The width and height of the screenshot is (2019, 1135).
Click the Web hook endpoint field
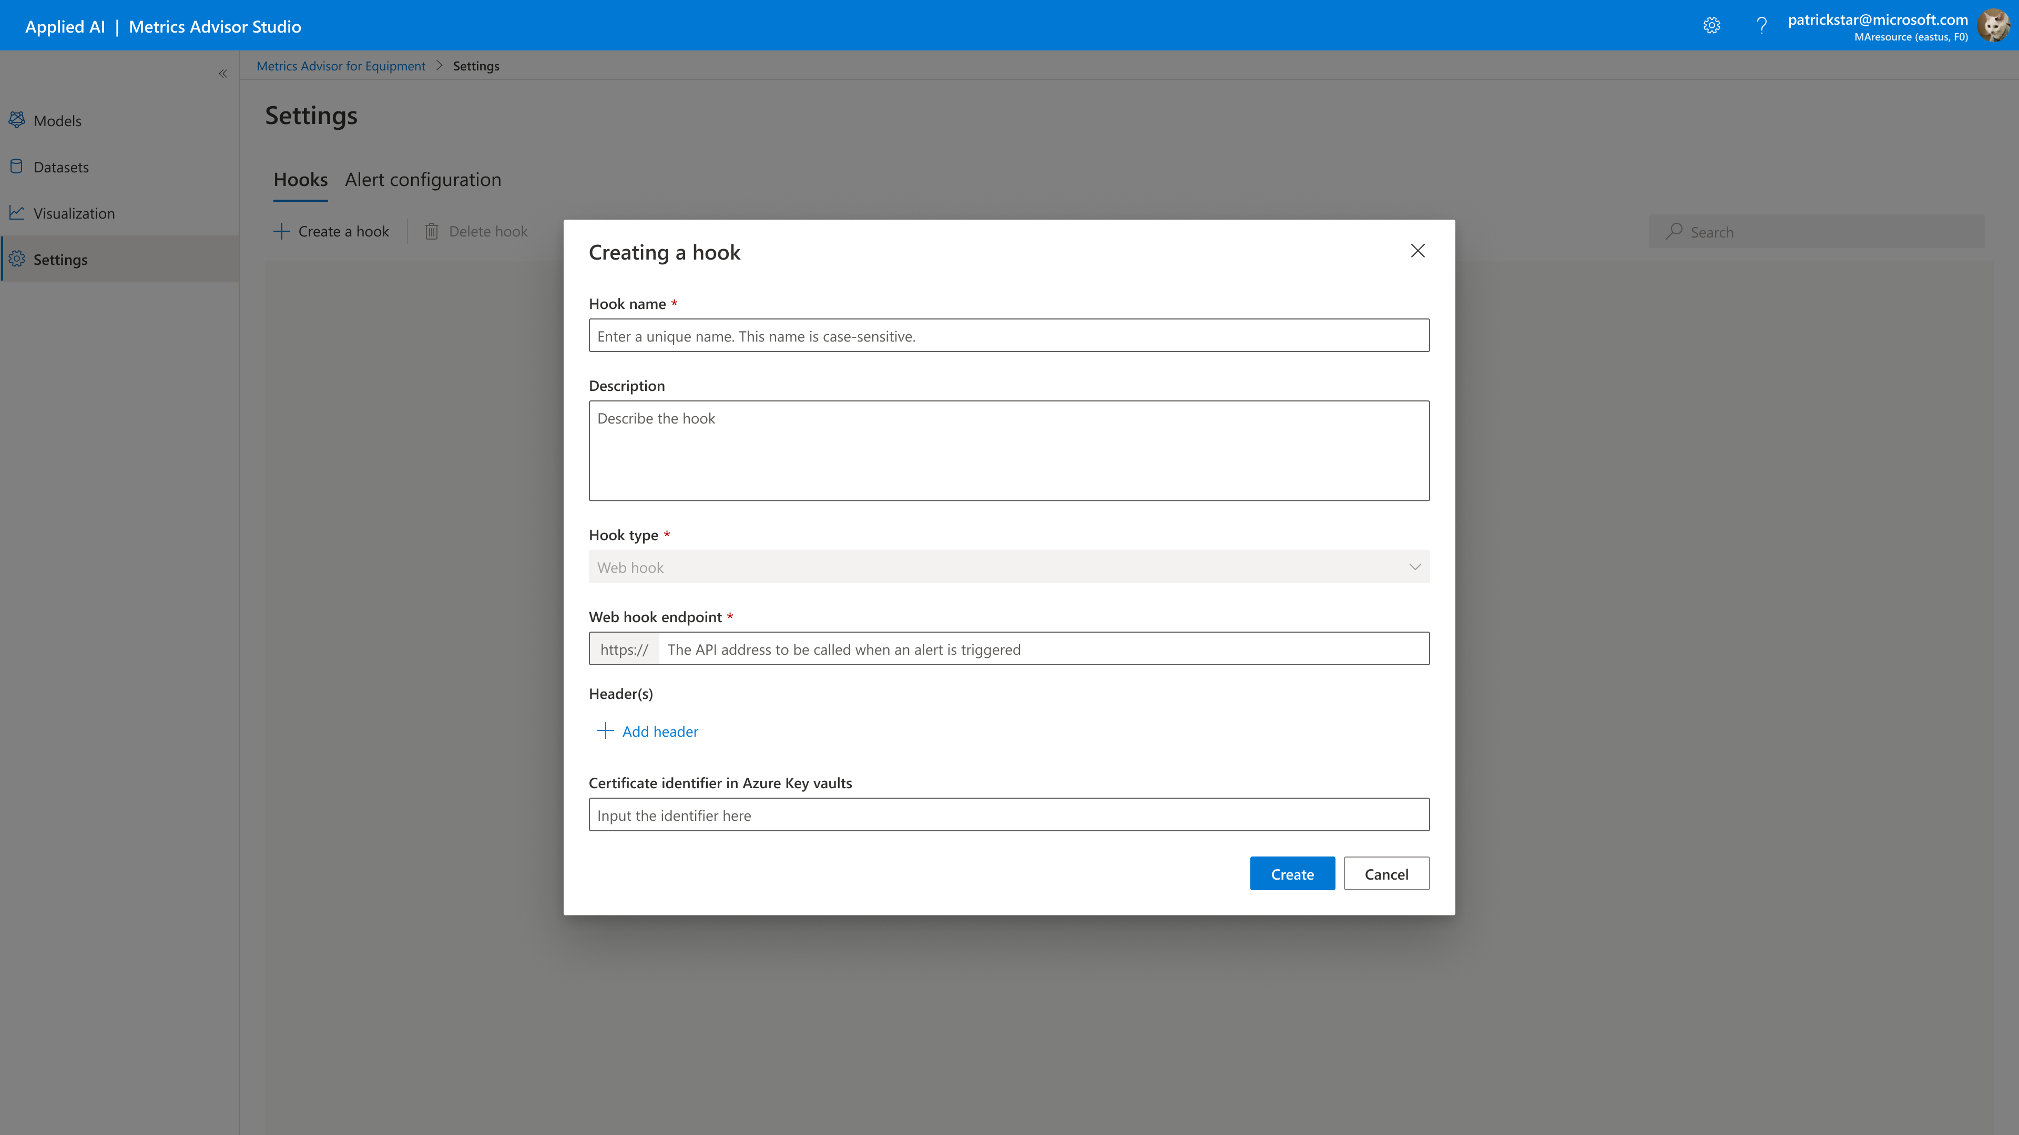pos(1043,649)
